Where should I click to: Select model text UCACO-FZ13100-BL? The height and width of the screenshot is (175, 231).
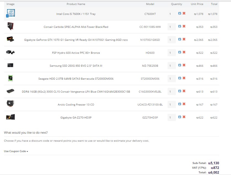(150, 105)
